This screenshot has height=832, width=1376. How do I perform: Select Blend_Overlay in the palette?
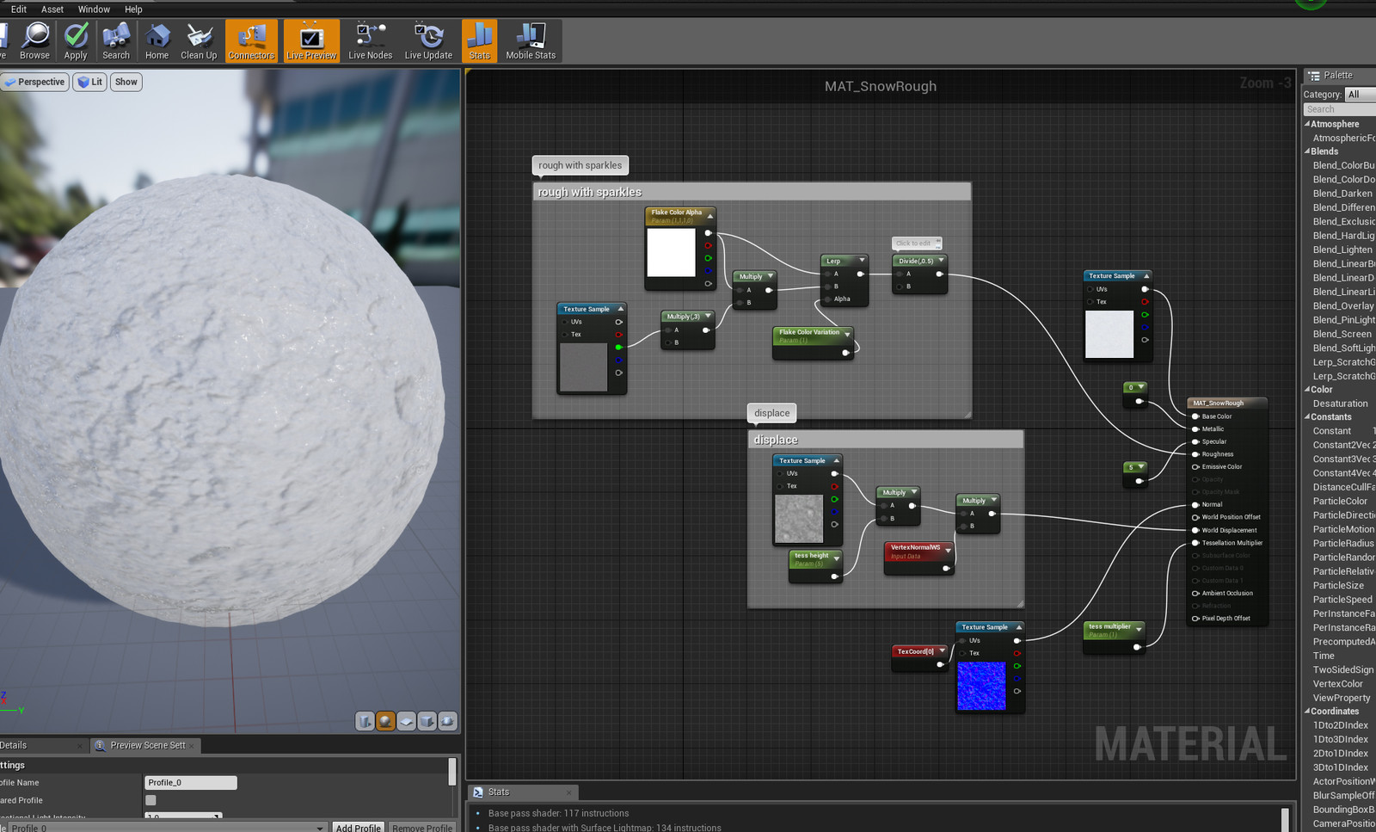[1343, 305]
